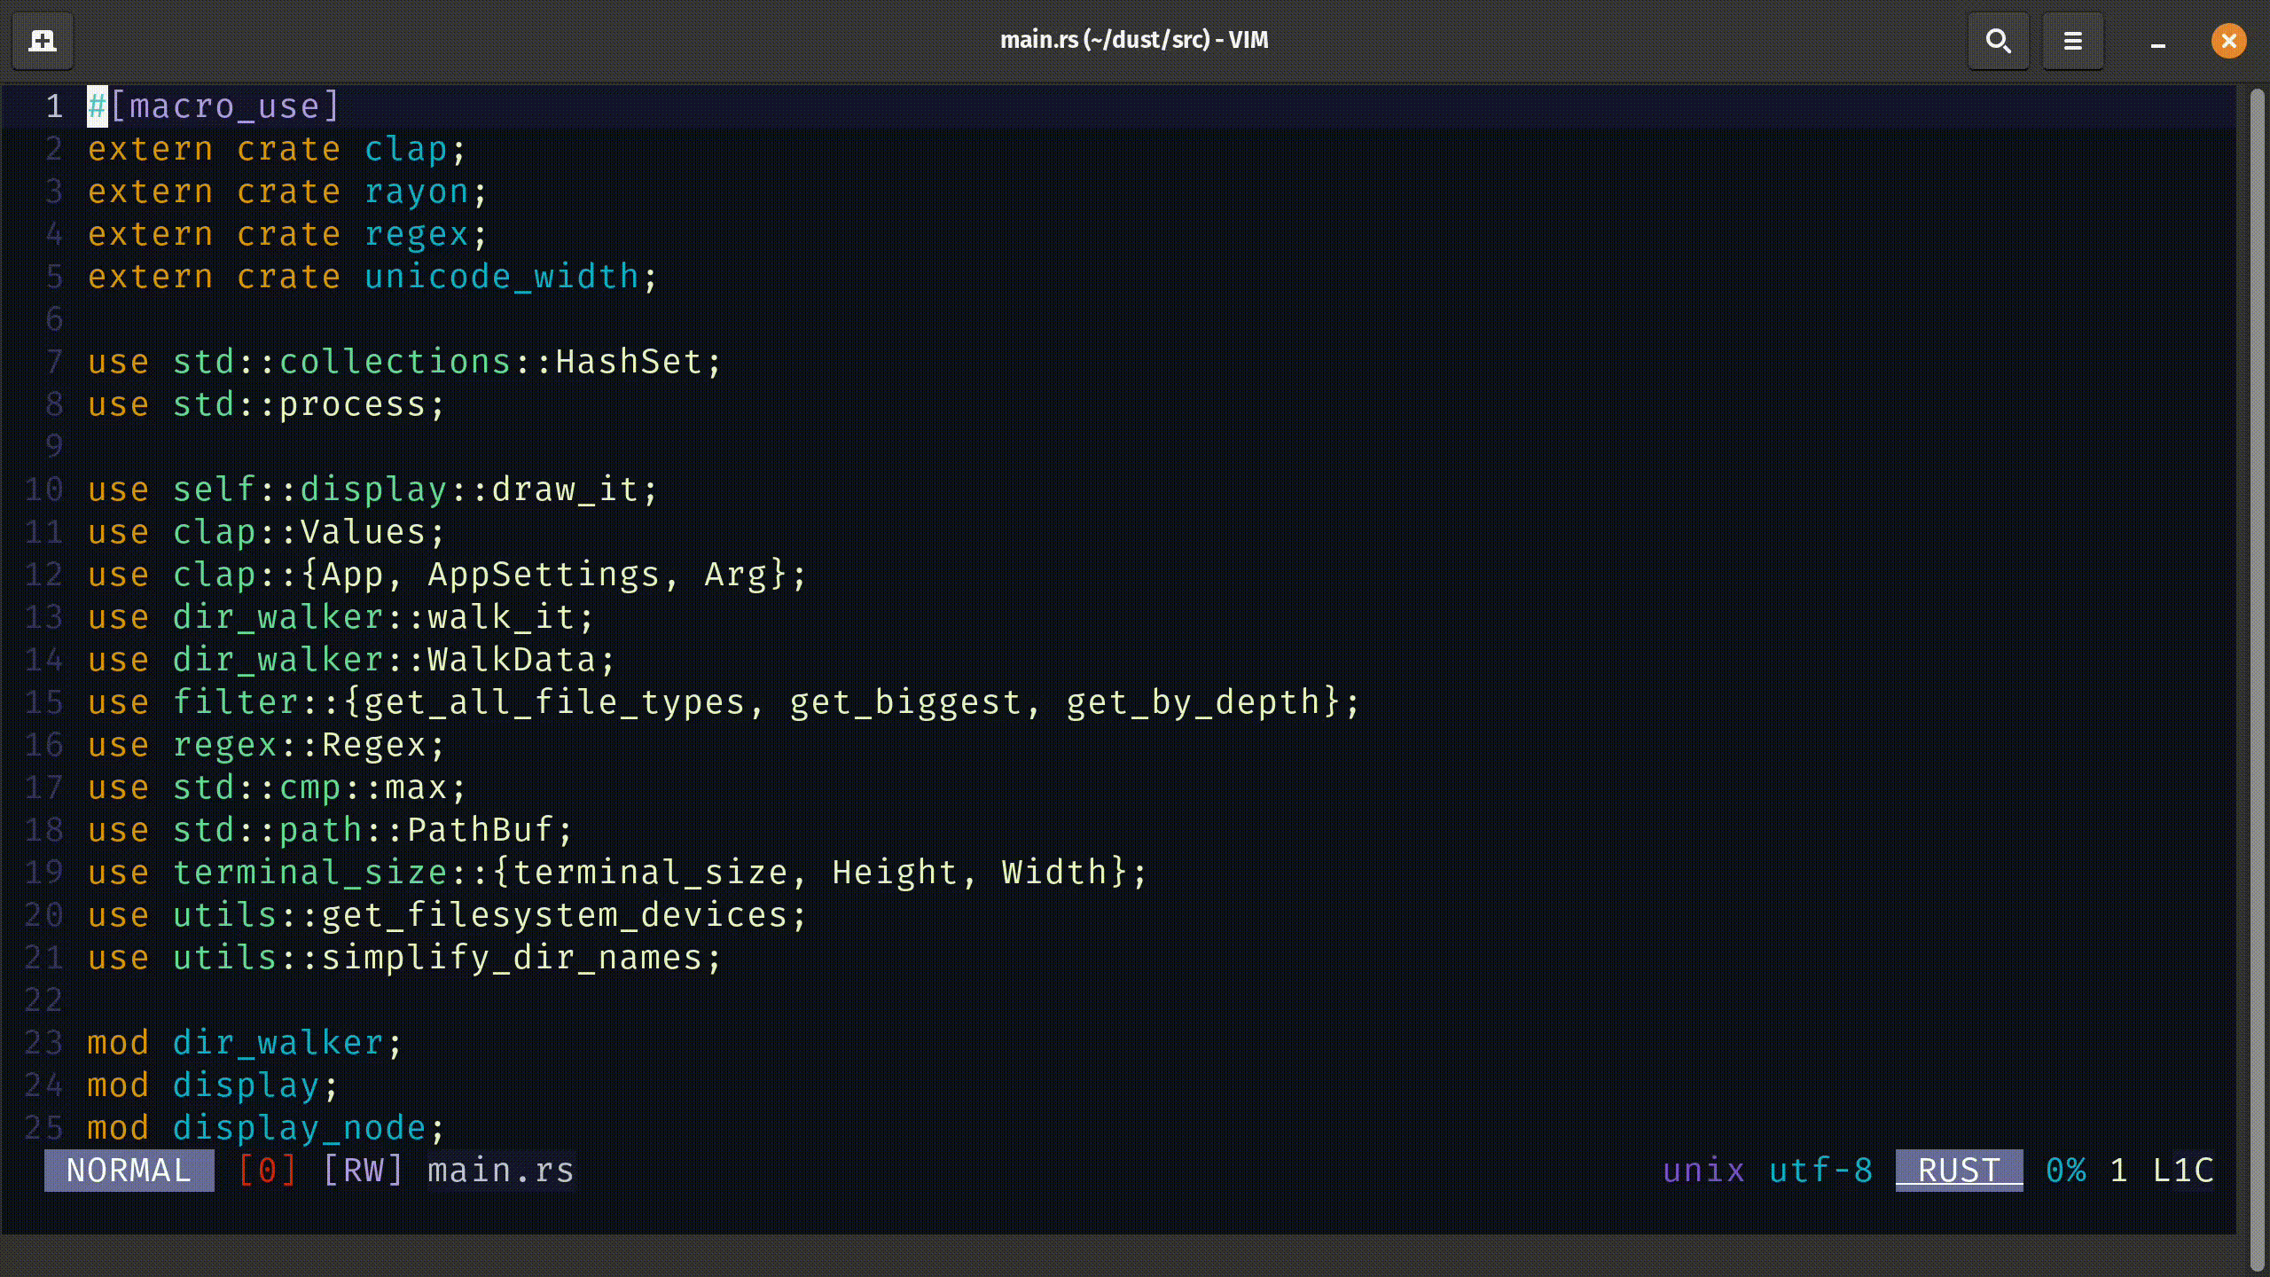2270x1277 pixels.
Task: Click the minimize window icon
Action: [2157, 41]
